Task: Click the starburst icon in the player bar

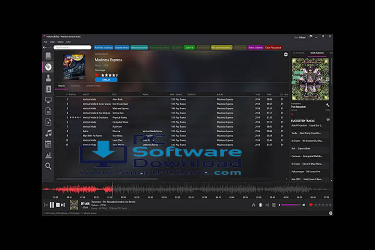Action: pyautogui.click(x=260, y=205)
